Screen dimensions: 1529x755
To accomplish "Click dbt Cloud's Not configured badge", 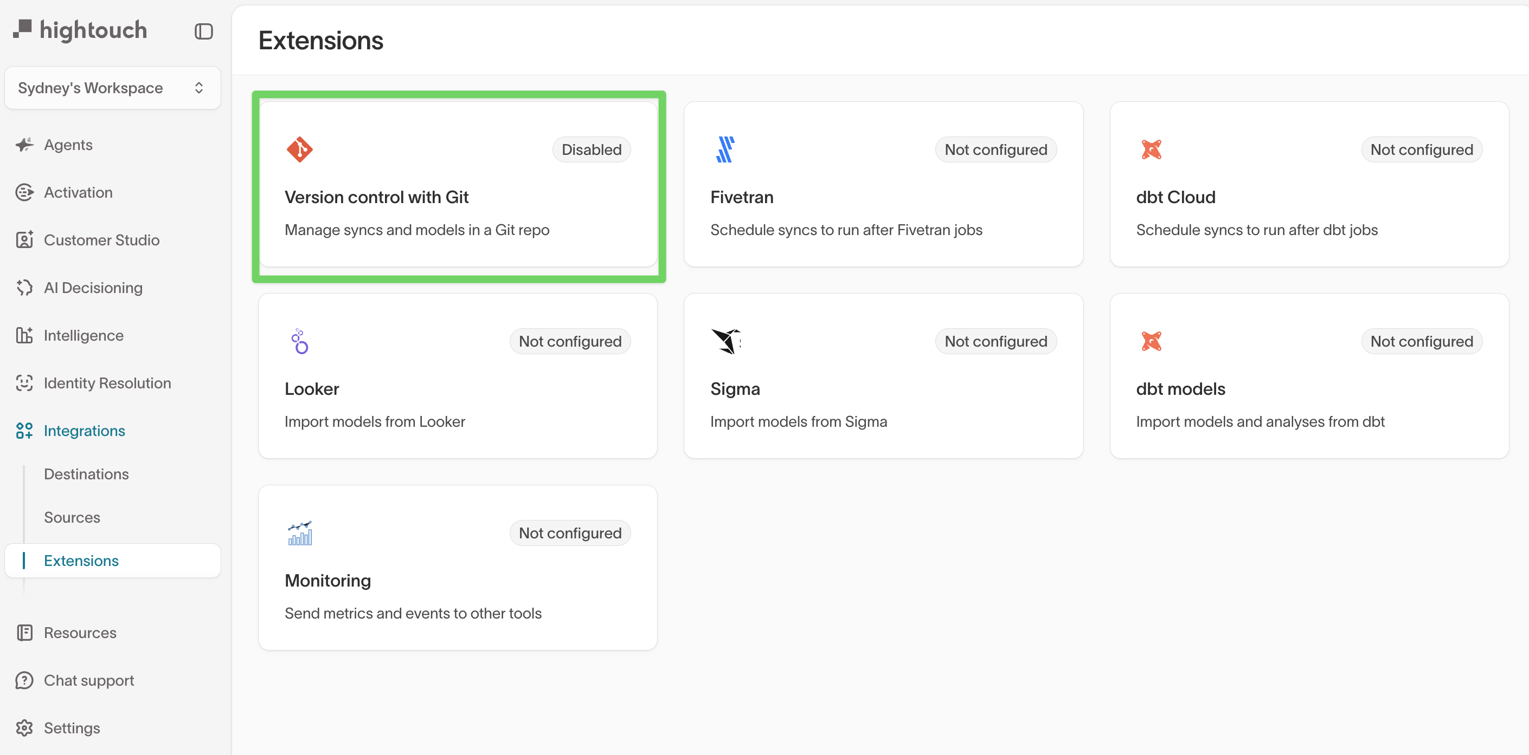I will [x=1422, y=149].
